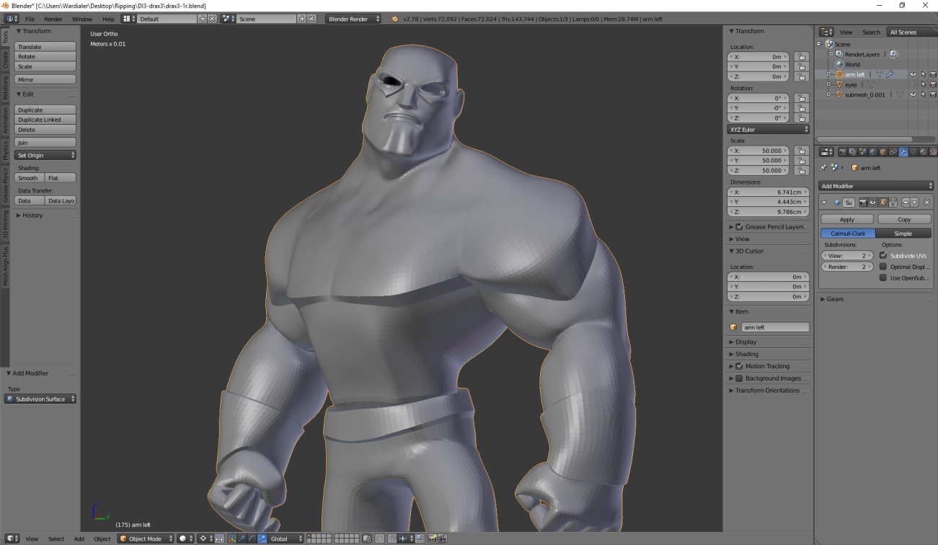Open the Scene properties tab icon

863,152
